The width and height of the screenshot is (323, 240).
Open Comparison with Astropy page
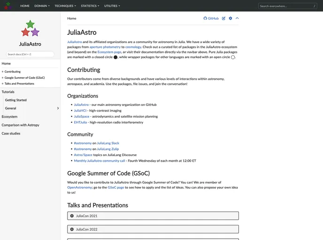20,125
